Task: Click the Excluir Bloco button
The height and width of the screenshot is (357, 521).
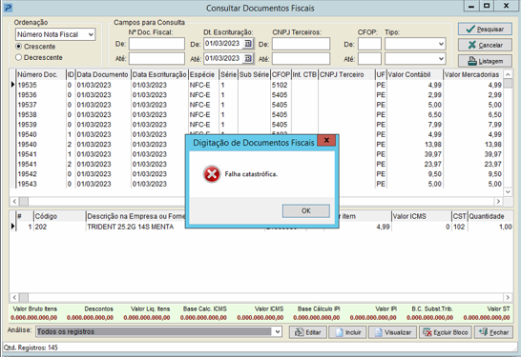Action: pyautogui.click(x=446, y=332)
